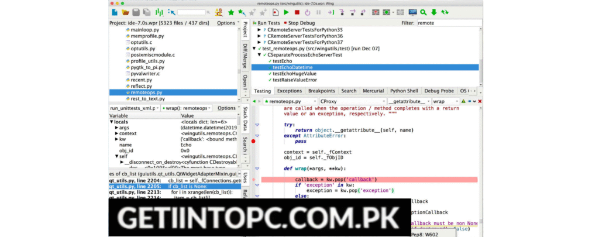Click the document with red dot icon
599x237 pixels.
pyautogui.click(x=275, y=12)
